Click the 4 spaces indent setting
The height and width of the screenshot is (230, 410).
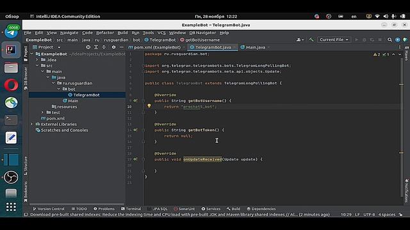(387, 215)
